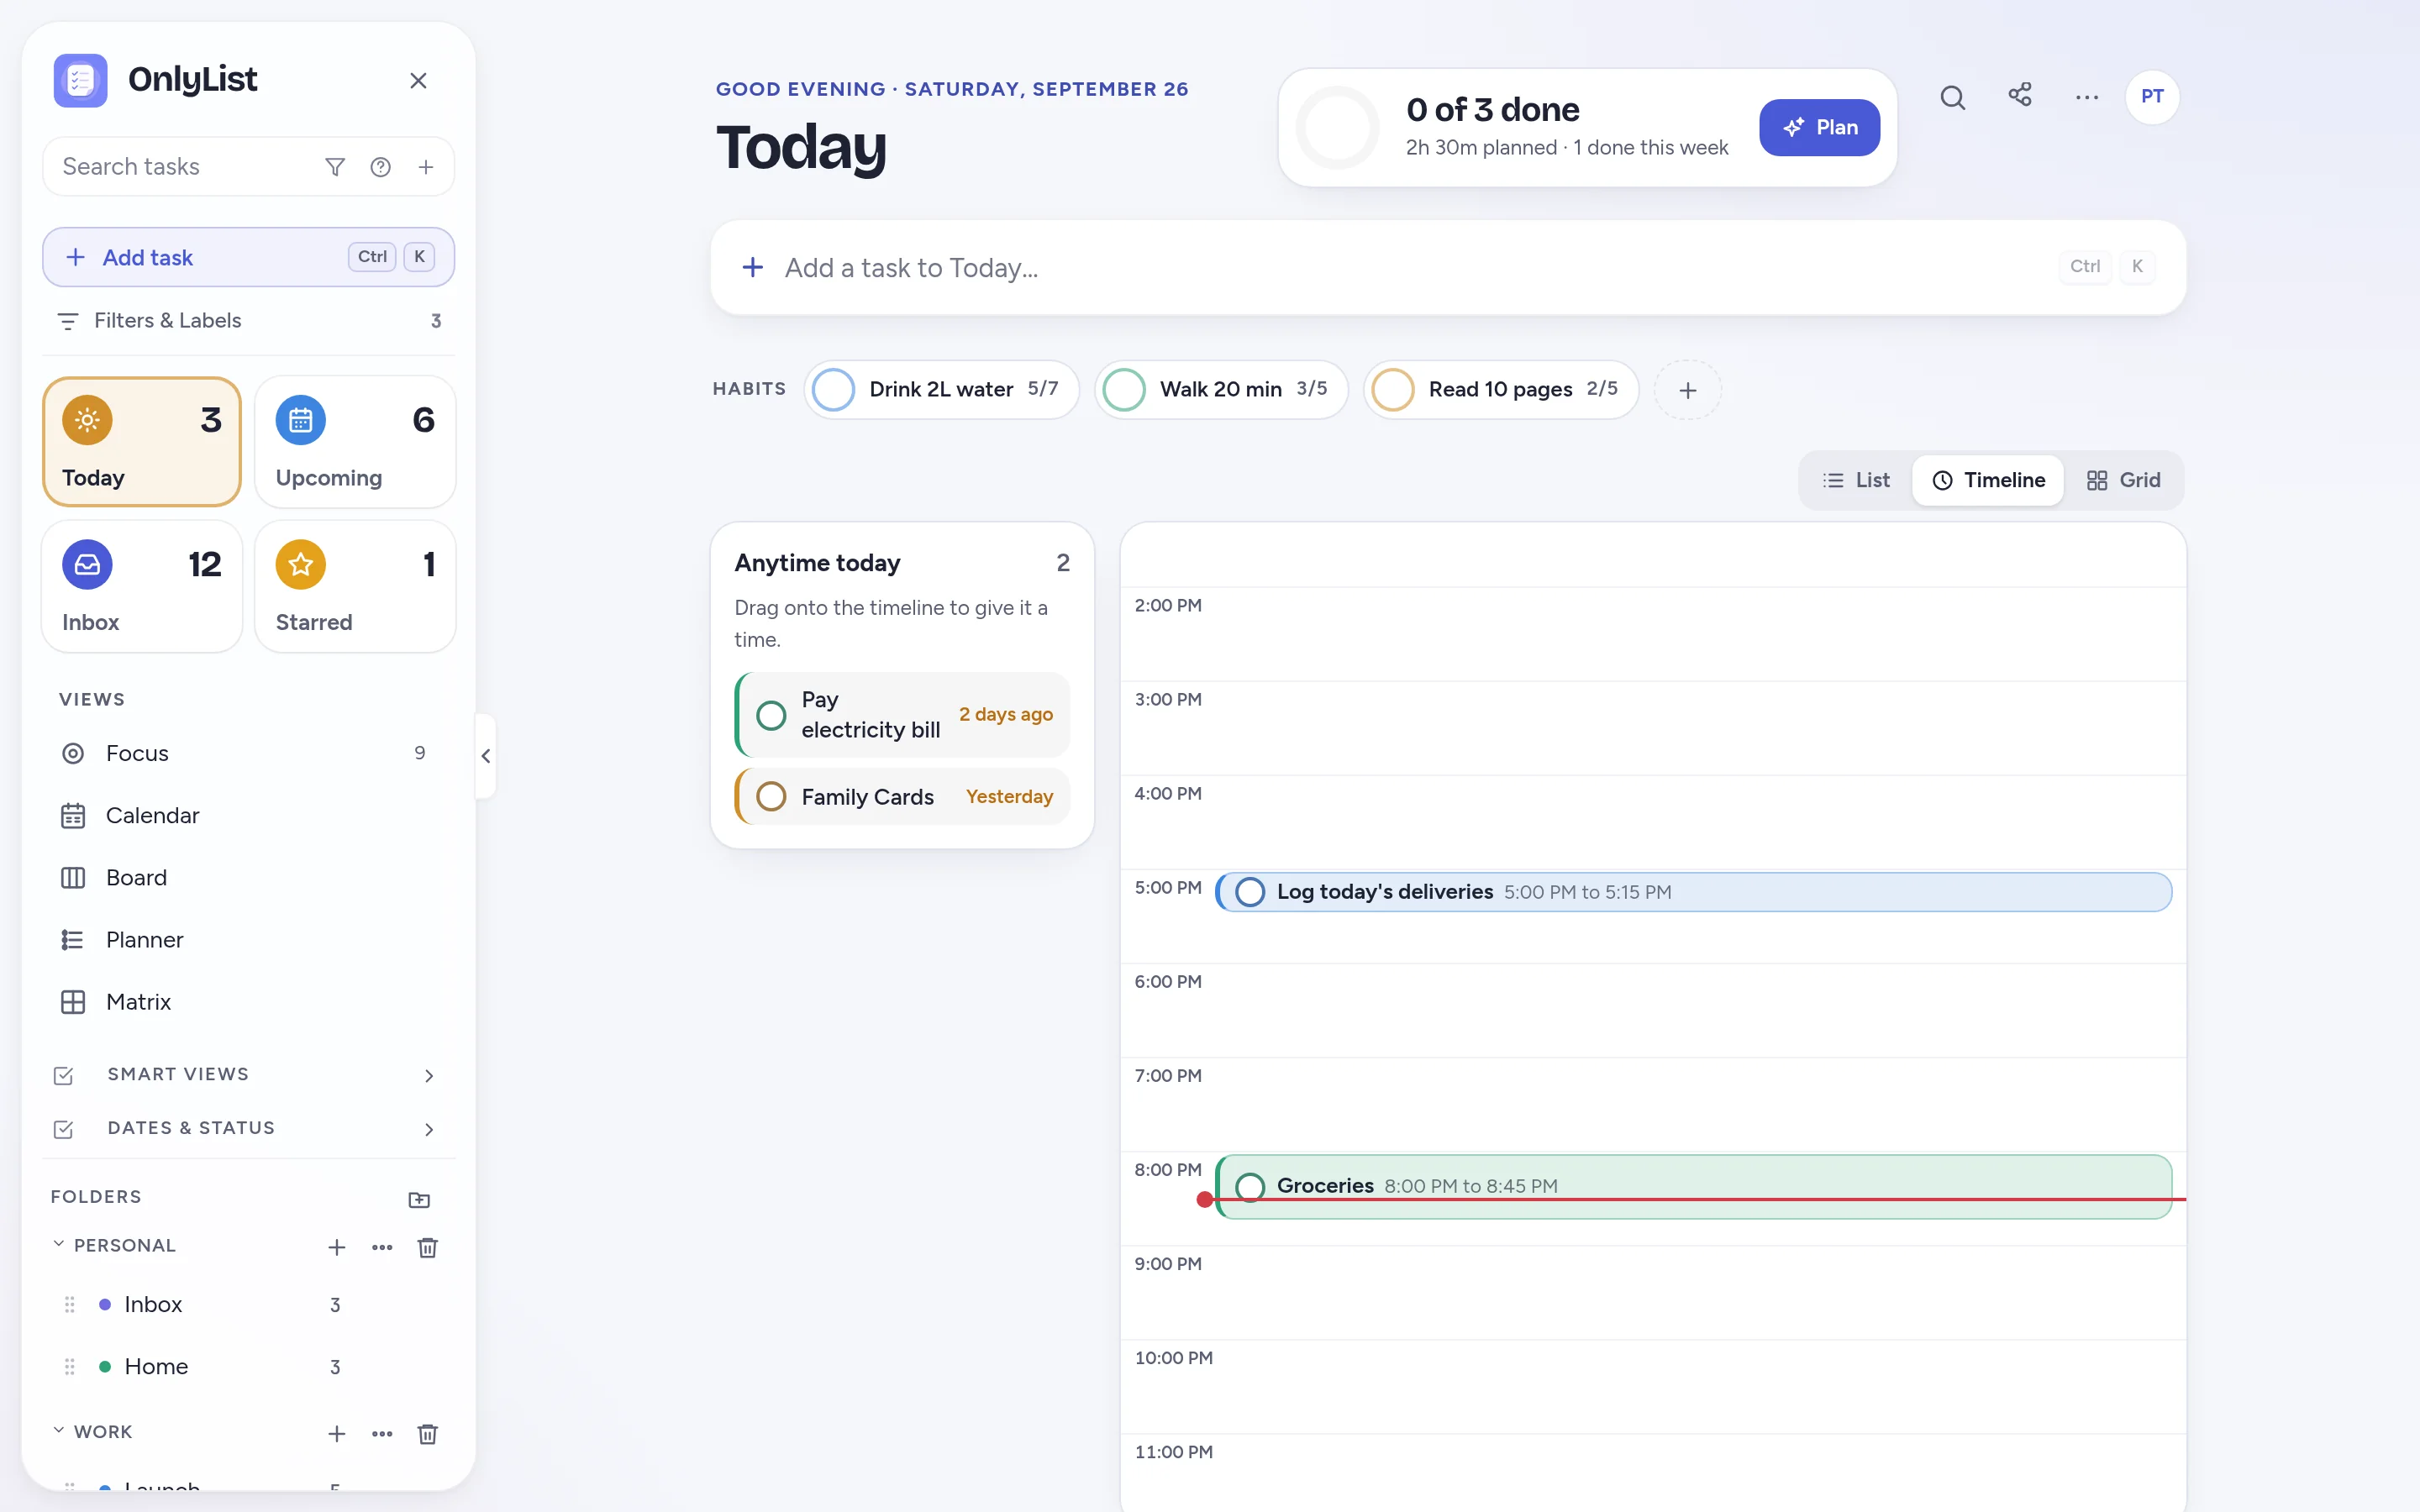Expand the SMART VIEWS section
The width and height of the screenshot is (2420, 1512).
(248, 1075)
